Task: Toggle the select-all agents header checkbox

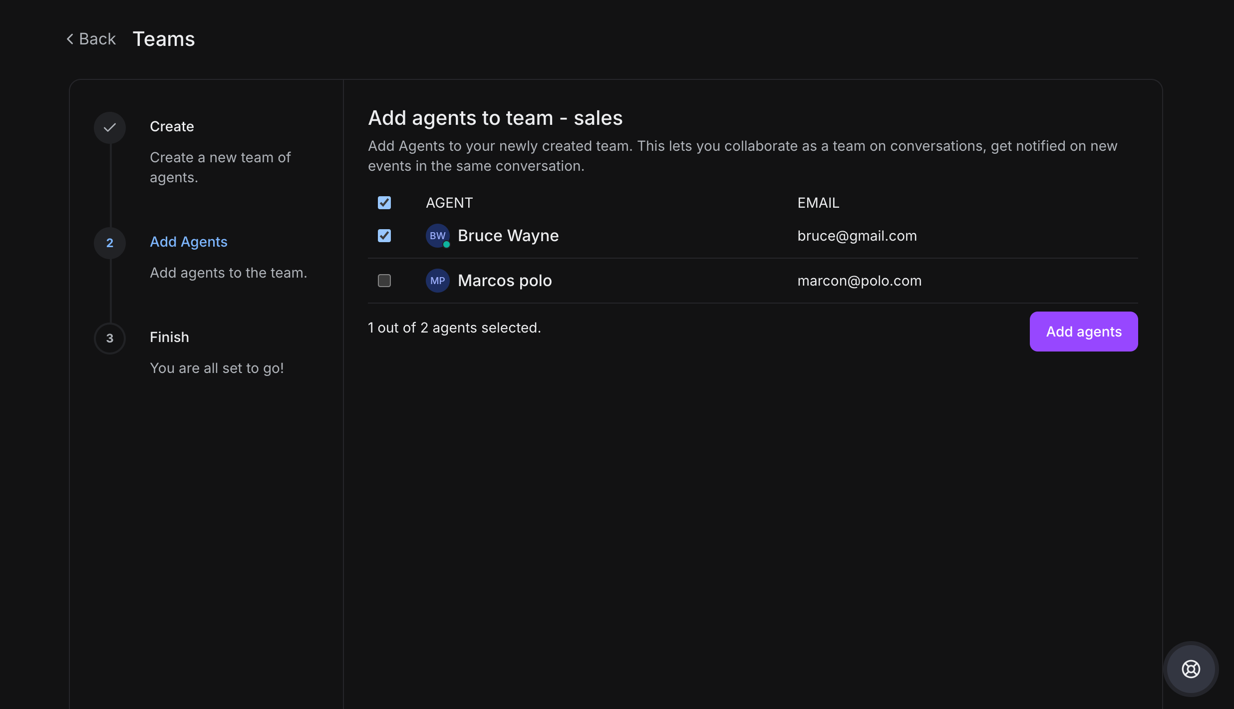Action: 384,203
